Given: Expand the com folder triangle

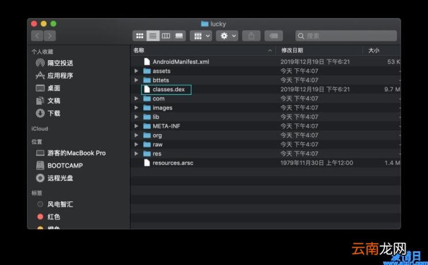Looking at the screenshot, I should point(136,99).
